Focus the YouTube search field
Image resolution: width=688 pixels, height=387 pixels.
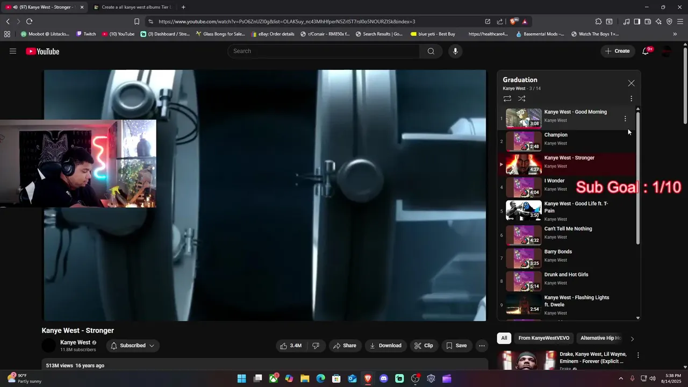[x=324, y=51]
